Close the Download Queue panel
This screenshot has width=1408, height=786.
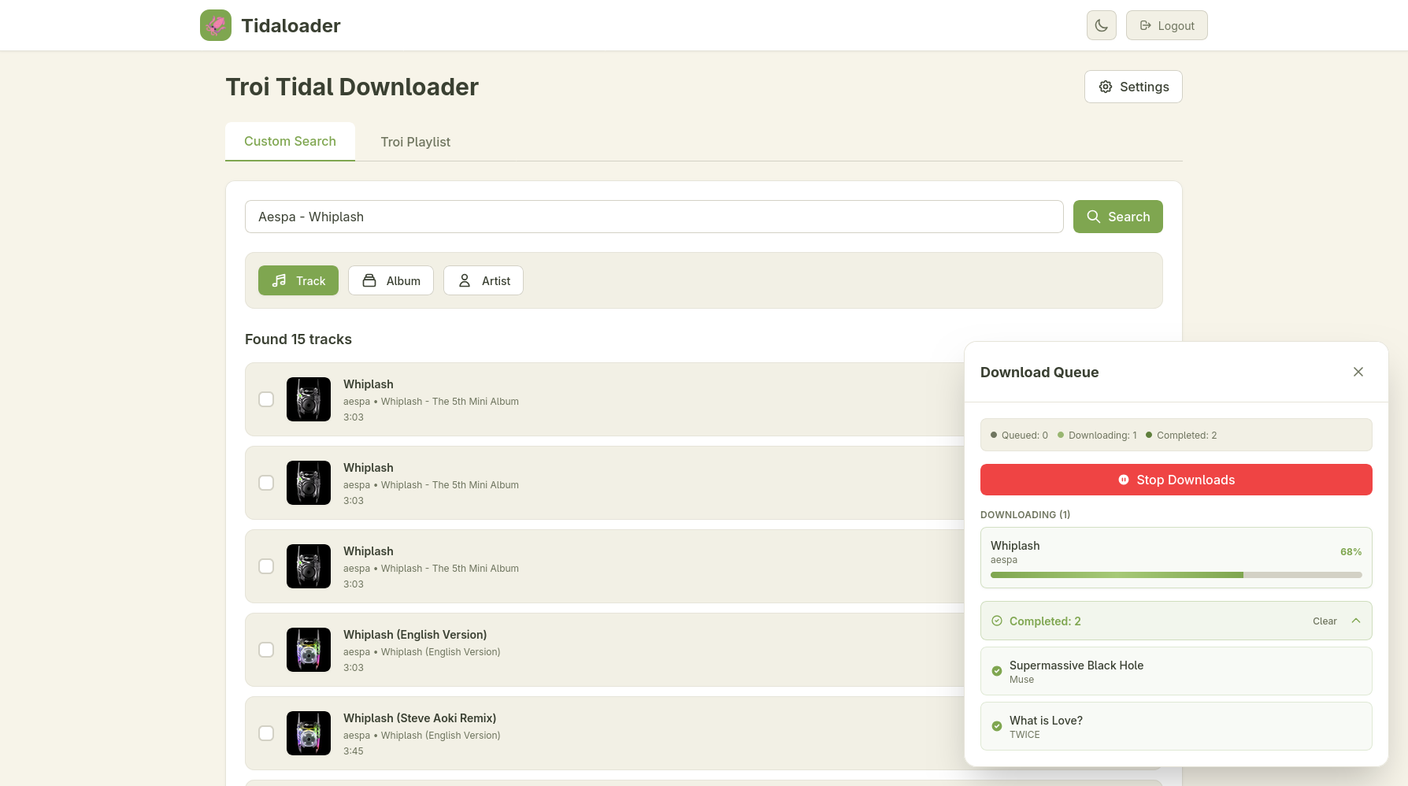click(x=1358, y=372)
